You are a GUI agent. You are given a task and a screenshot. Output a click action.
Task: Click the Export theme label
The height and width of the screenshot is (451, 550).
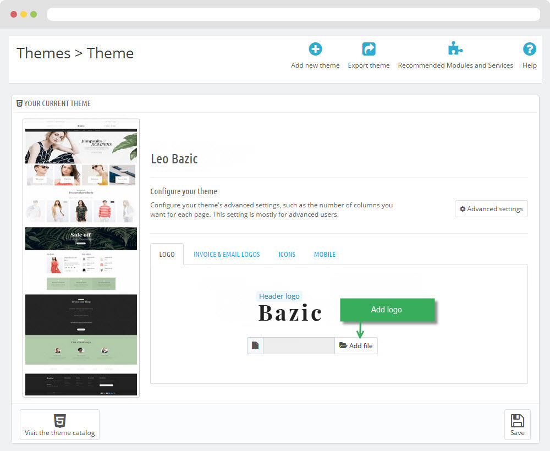(x=369, y=65)
